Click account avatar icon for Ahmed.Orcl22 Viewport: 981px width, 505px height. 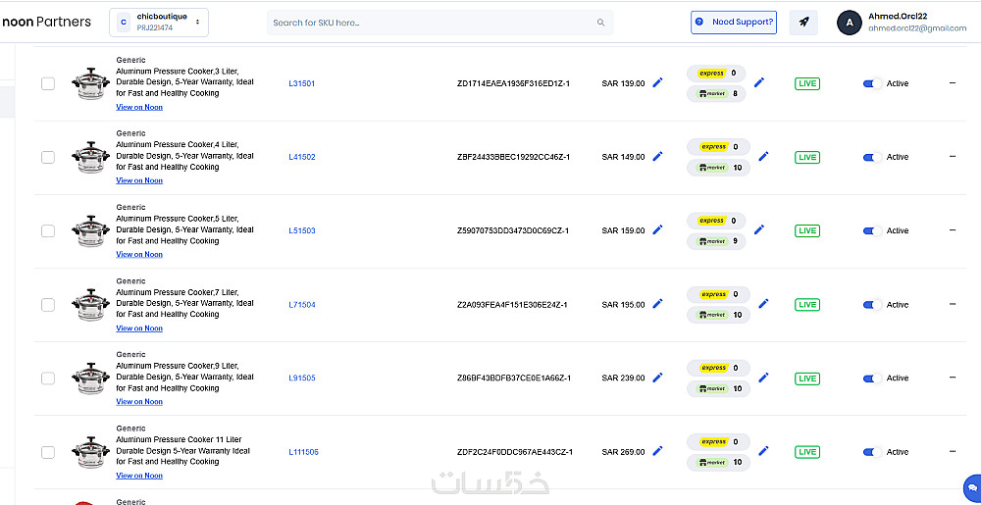click(x=849, y=23)
